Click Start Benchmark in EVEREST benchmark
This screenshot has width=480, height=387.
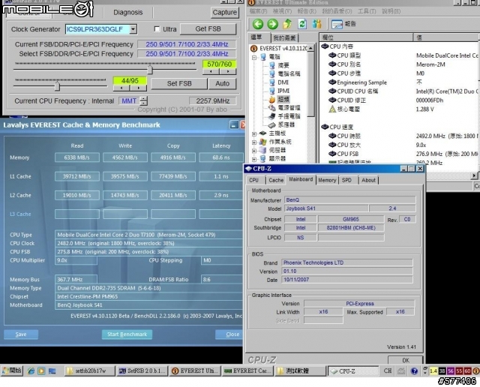tap(127, 334)
